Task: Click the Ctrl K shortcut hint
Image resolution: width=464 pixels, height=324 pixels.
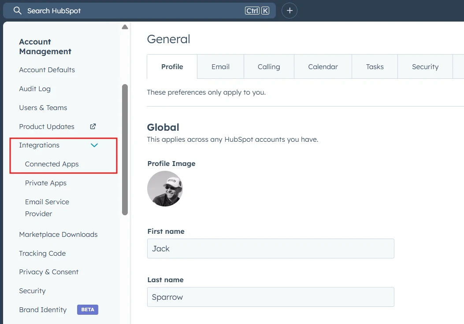Action: [x=257, y=11]
